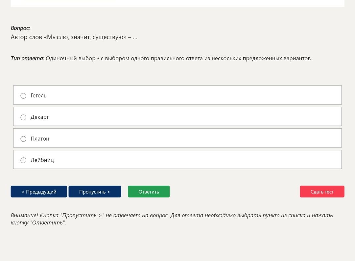The image size is (355, 261).
Task: Click the 'Декарт' answer label text
Action: point(40,117)
